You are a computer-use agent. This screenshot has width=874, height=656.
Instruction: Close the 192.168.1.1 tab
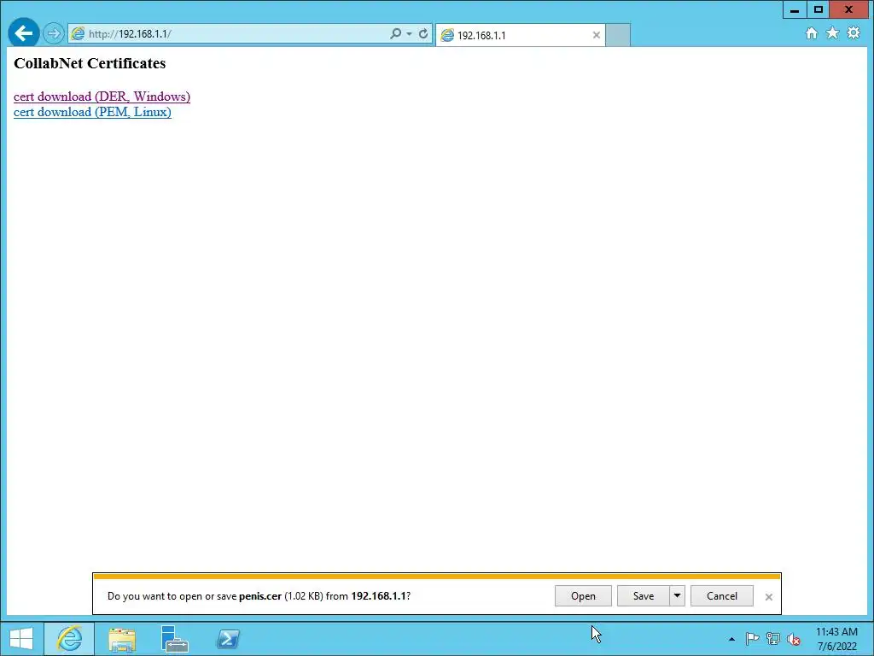[597, 35]
